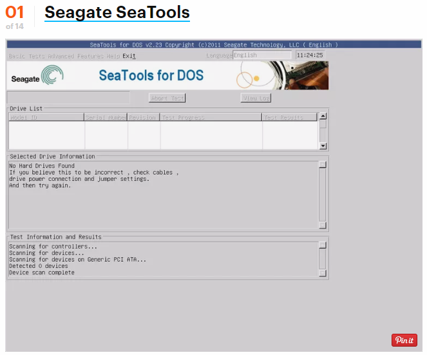
Task: Click the Revision column header
Action: (144, 117)
